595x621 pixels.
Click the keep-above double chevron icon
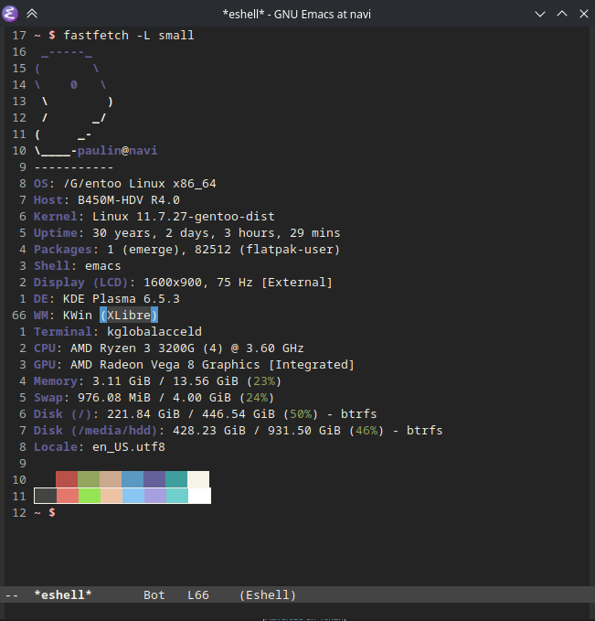[32, 14]
